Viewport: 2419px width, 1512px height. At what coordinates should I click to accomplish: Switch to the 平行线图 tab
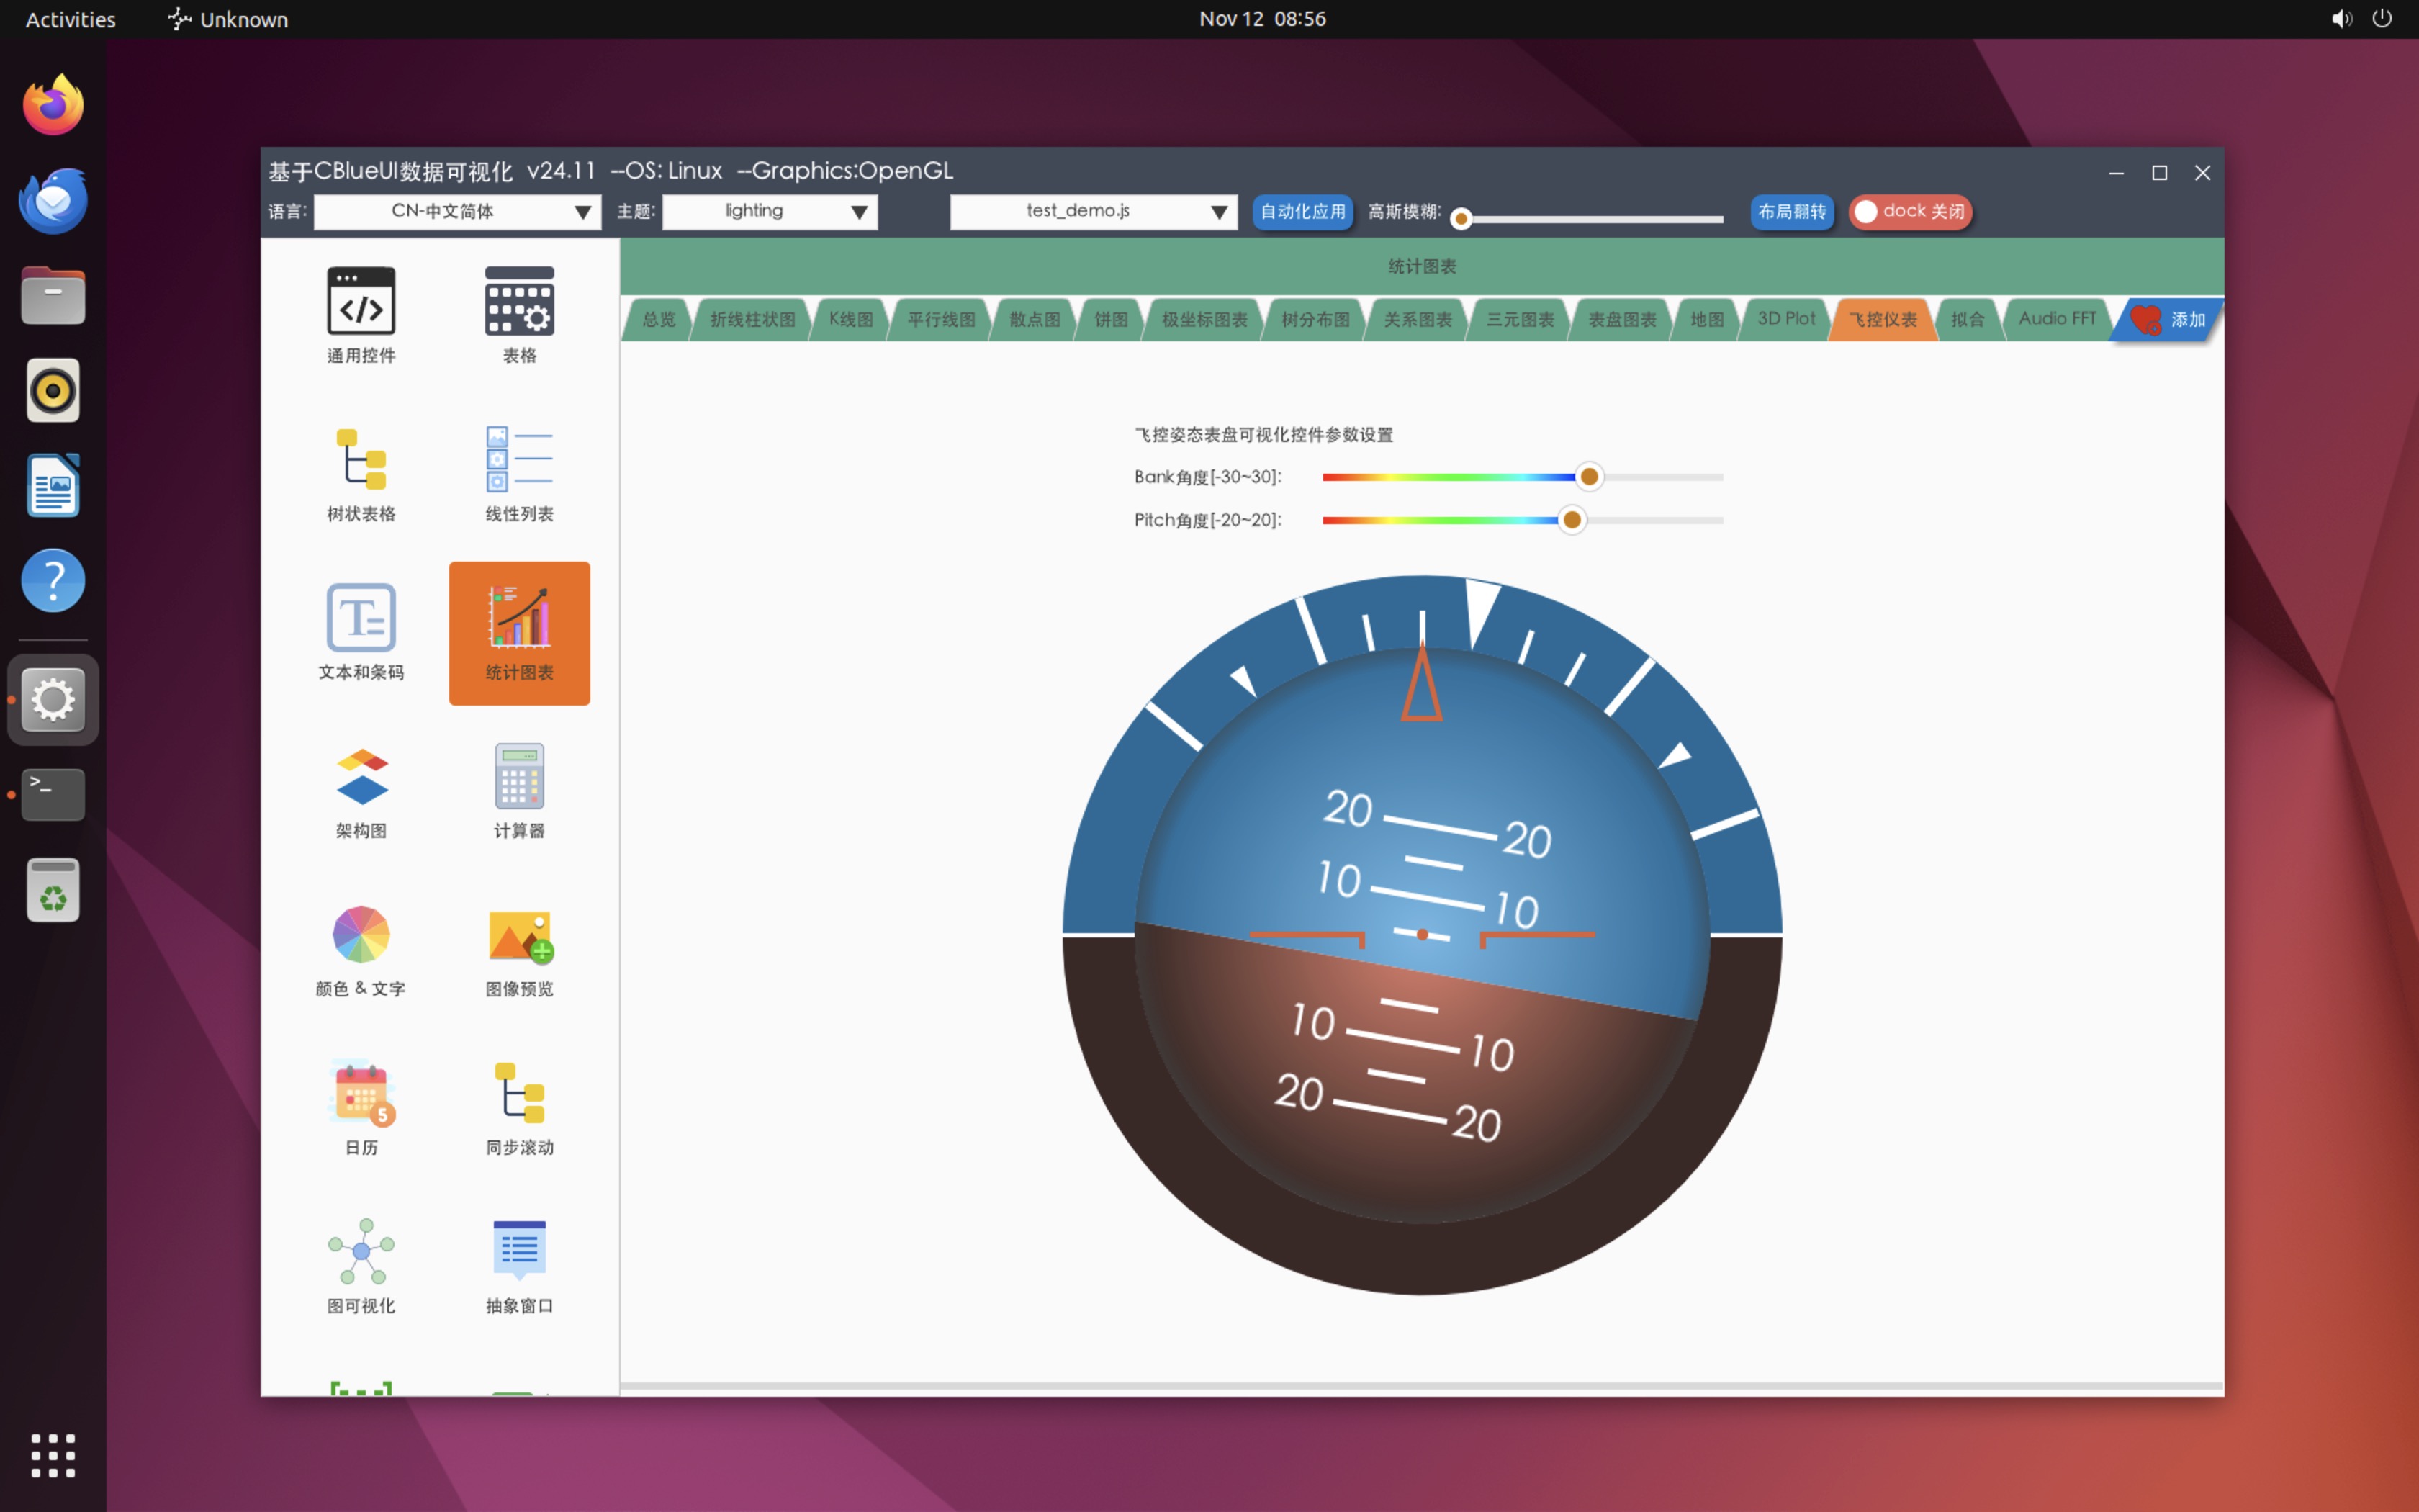click(941, 319)
